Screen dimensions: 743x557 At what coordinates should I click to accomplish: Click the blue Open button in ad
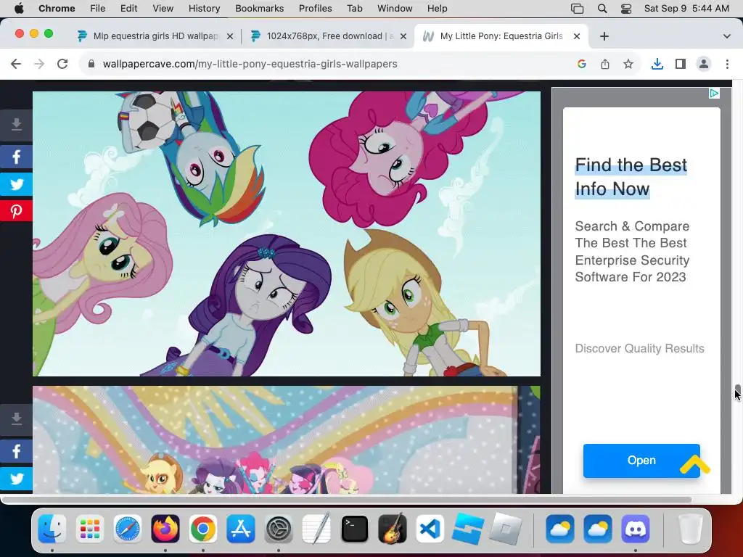pyautogui.click(x=641, y=461)
